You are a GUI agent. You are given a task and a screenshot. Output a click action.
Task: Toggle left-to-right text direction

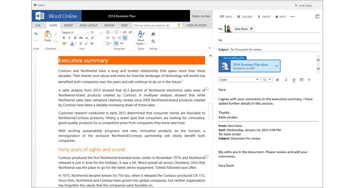pyautogui.click(x=116, y=44)
